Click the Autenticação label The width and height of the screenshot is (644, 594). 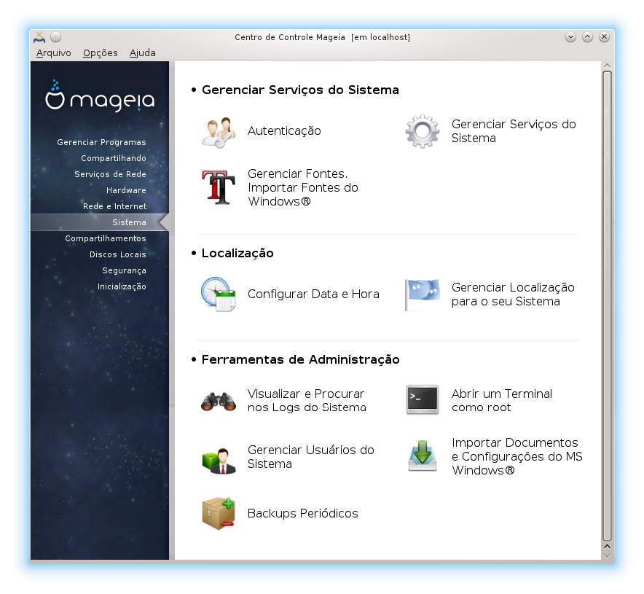coord(284,131)
